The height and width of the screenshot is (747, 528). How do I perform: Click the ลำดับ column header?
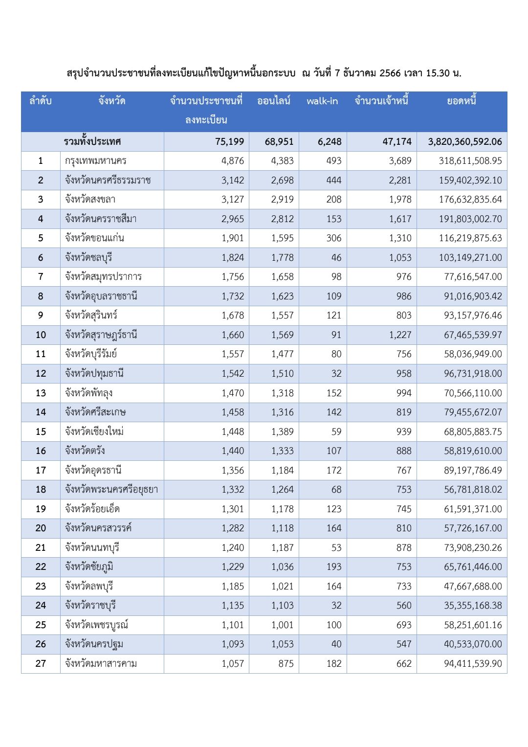41,101
